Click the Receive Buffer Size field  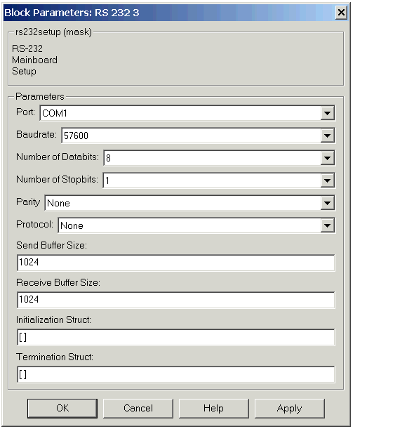[x=176, y=300]
